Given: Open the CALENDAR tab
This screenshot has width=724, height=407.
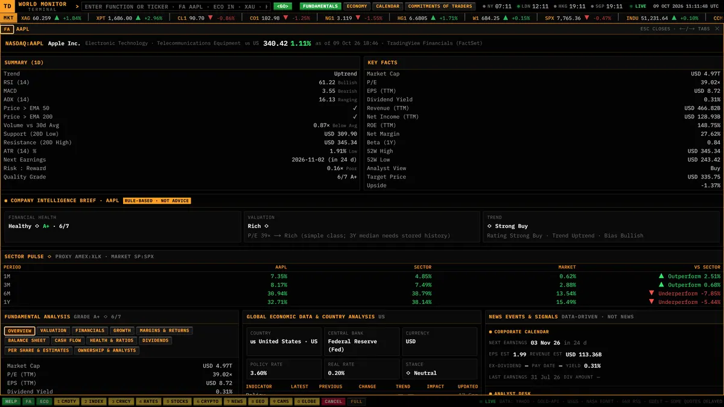Looking at the screenshot, I should click(387, 7).
